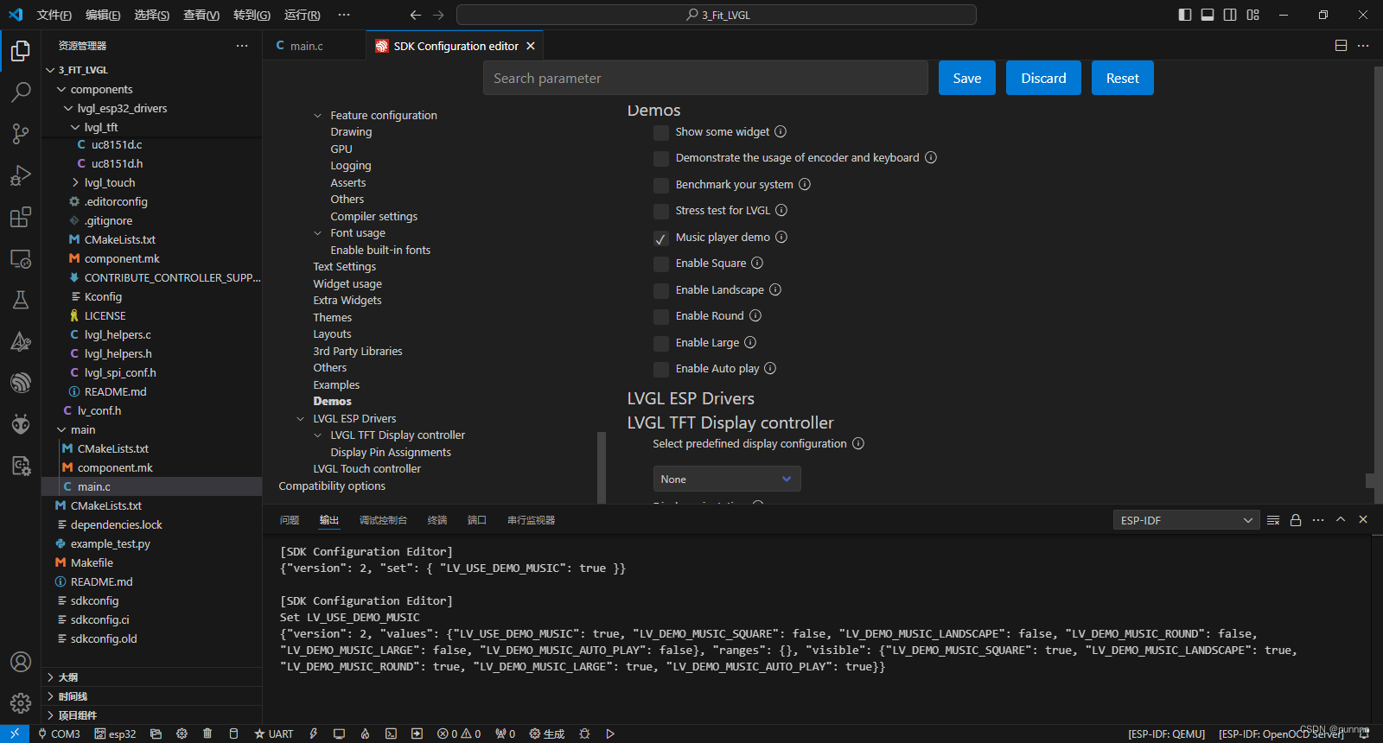Open the ESP-IDF output channel dropdown
Screen dimensions: 1383x743
pyautogui.click(x=1186, y=520)
